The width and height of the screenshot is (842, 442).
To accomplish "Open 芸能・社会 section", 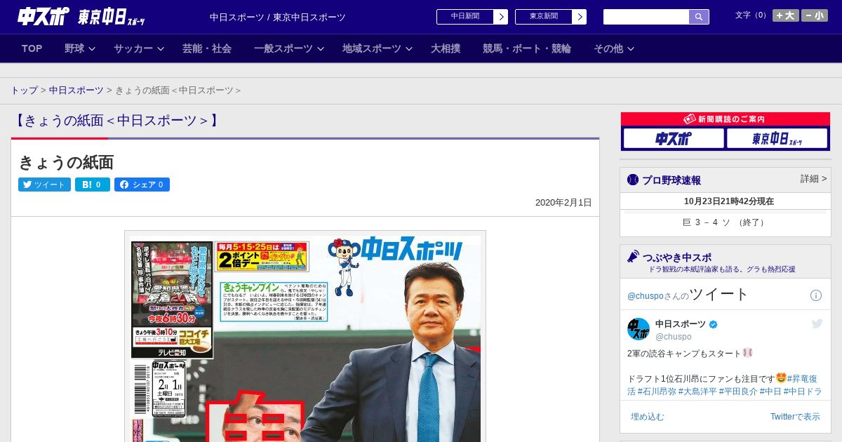I will pyautogui.click(x=207, y=48).
